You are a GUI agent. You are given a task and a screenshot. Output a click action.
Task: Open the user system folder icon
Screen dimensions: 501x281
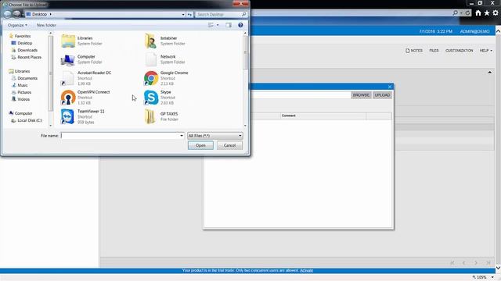point(150,41)
